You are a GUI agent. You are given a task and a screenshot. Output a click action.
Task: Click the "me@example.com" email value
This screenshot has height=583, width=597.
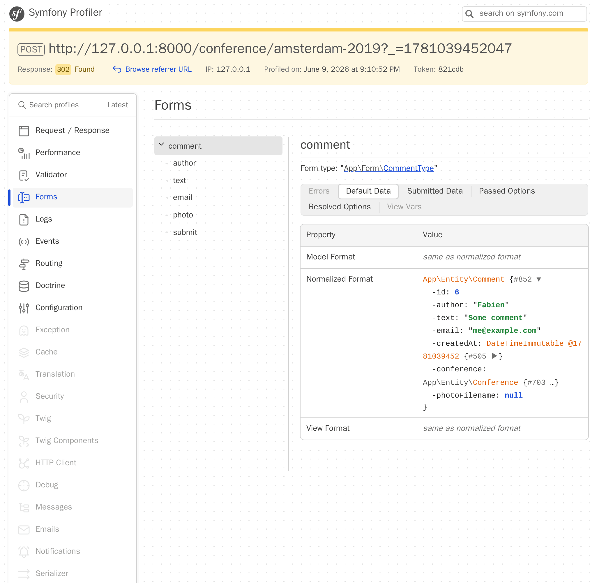pos(504,331)
